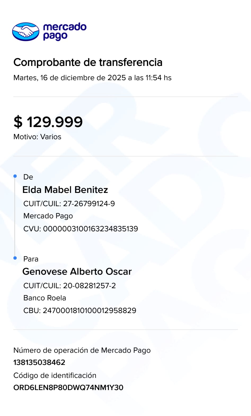Click the blue bullet beside "Para"
The height and width of the screenshot is (416, 251).
click(x=15, y=258)
